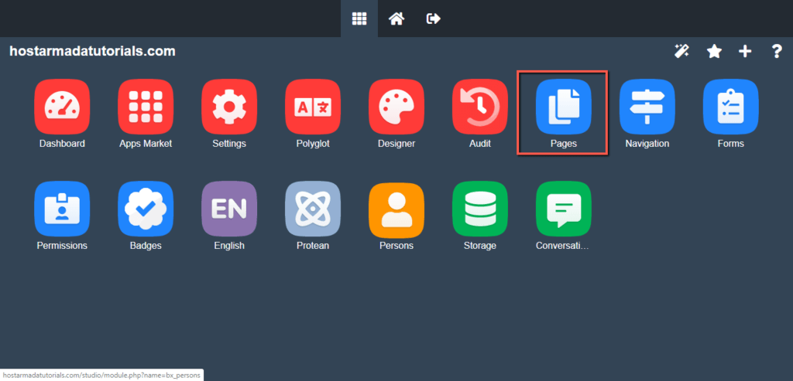Open the Designer palette app
The image size is (793, 381).
click(396, 107)
